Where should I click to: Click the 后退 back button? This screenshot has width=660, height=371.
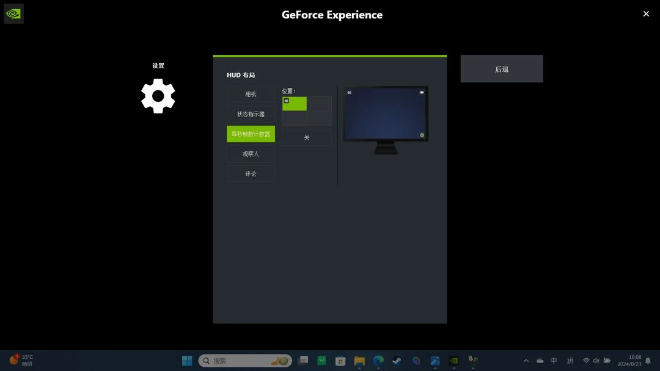(x=502, y=69)
